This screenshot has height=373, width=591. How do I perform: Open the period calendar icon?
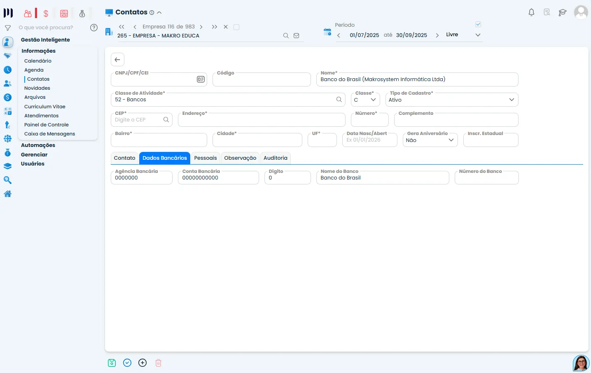pos(327,32)
